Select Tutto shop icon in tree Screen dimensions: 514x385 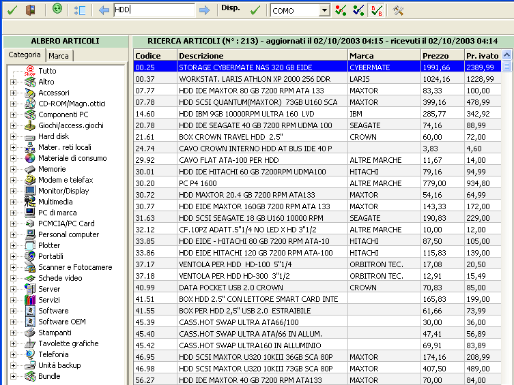pos(30,71)
